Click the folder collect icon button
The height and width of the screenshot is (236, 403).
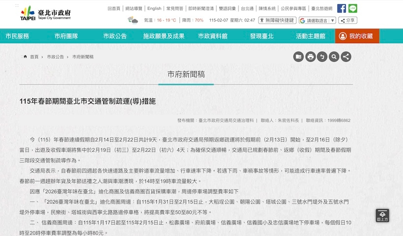[298, 57]
